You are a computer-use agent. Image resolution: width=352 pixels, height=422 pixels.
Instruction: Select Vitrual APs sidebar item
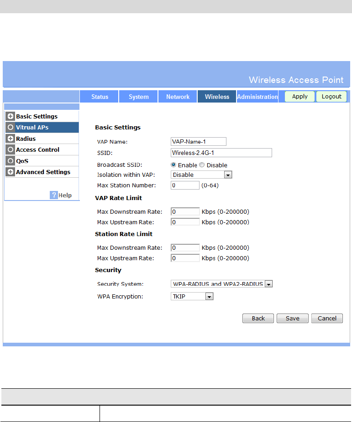pyautogui.click(x=42, y=127)
